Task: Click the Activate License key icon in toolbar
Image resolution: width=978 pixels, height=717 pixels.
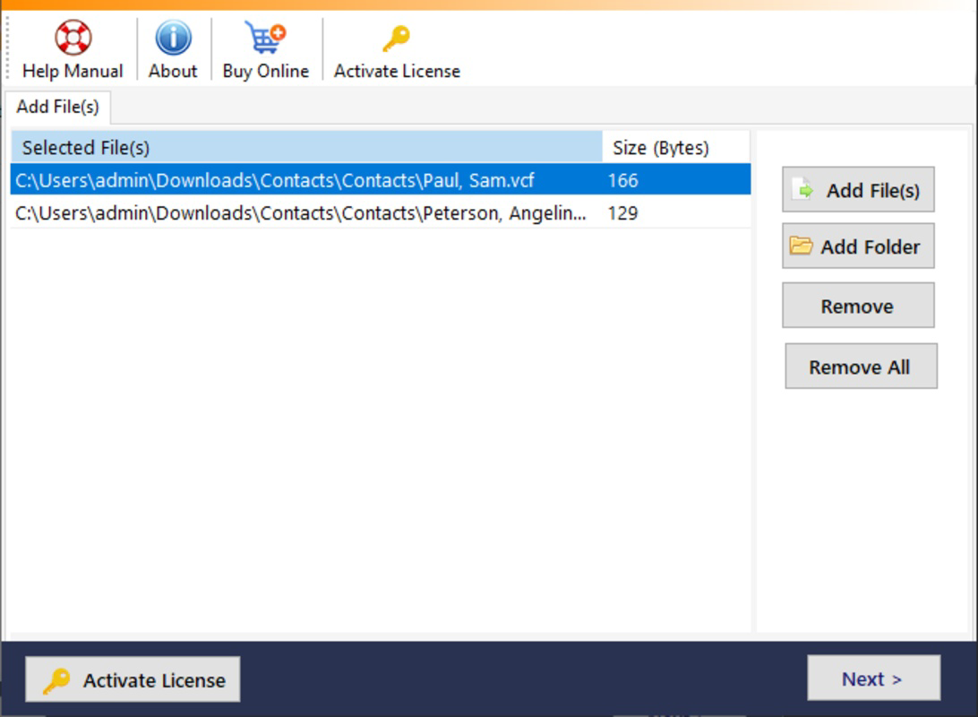Action: pos(397,39)
